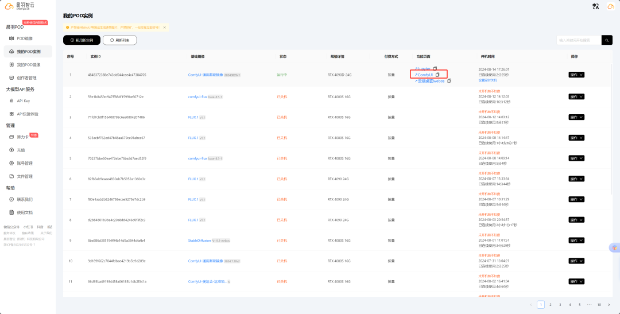
Task: Open the language translation icon
Action: point(595,6)
